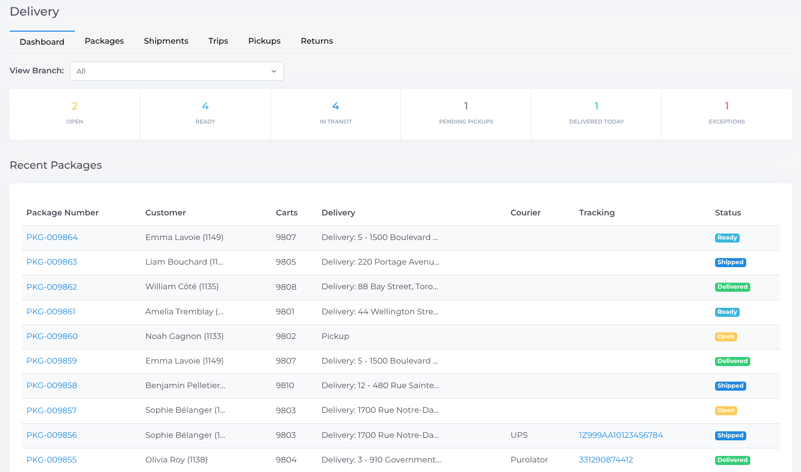Click the Status column header

(728, 213)
